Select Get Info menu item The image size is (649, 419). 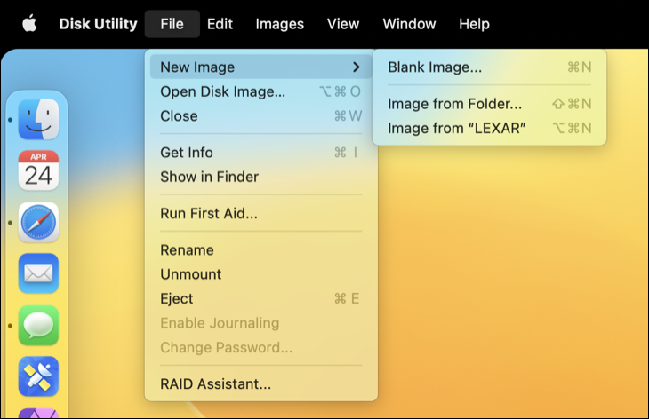(x=261, y=153)
